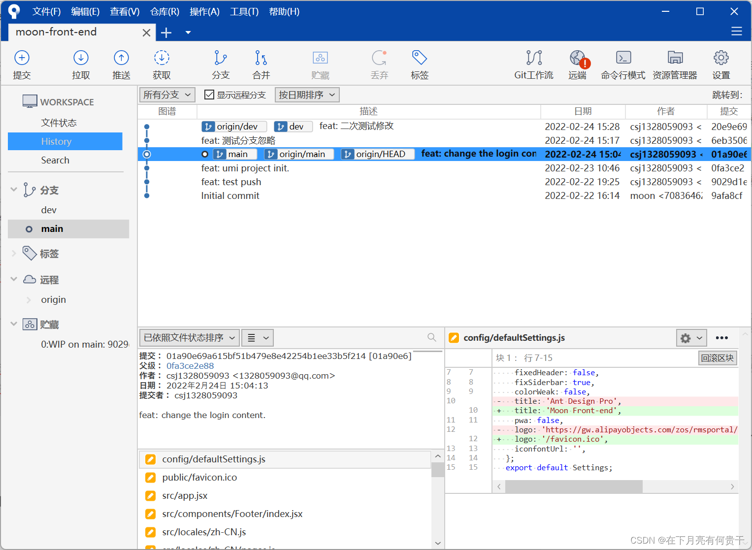752x550 pixels.
Task: Click the file list scroll-down arrow
Action: pos(438,544)
